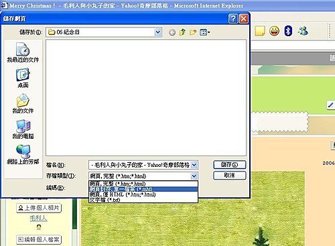The image size is (335, 246).
Task: Click the smiley face toolbar icon
Action: click(274, 31)
